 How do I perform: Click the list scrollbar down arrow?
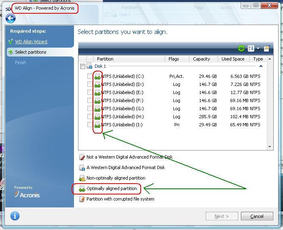270,147
